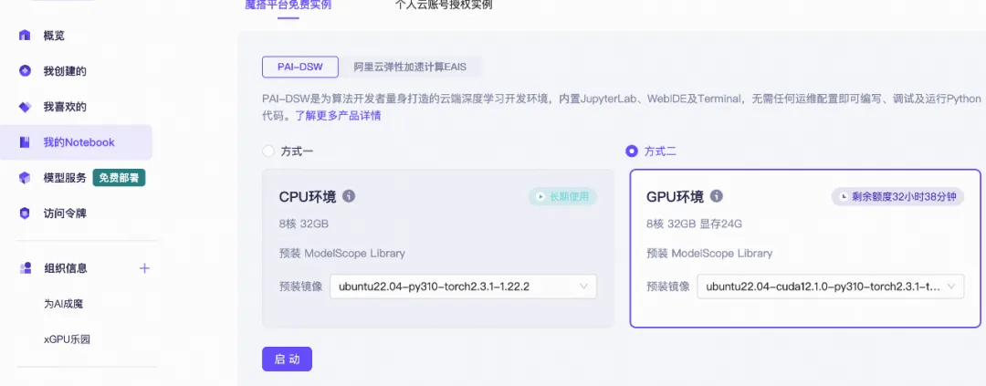
Task: Click the 启动 button
Action: coord(287,359)
